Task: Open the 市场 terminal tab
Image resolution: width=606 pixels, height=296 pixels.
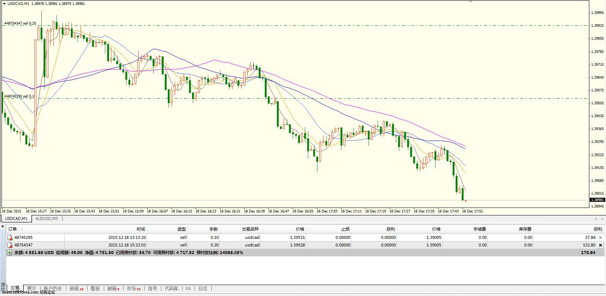Action: point(134,288)
